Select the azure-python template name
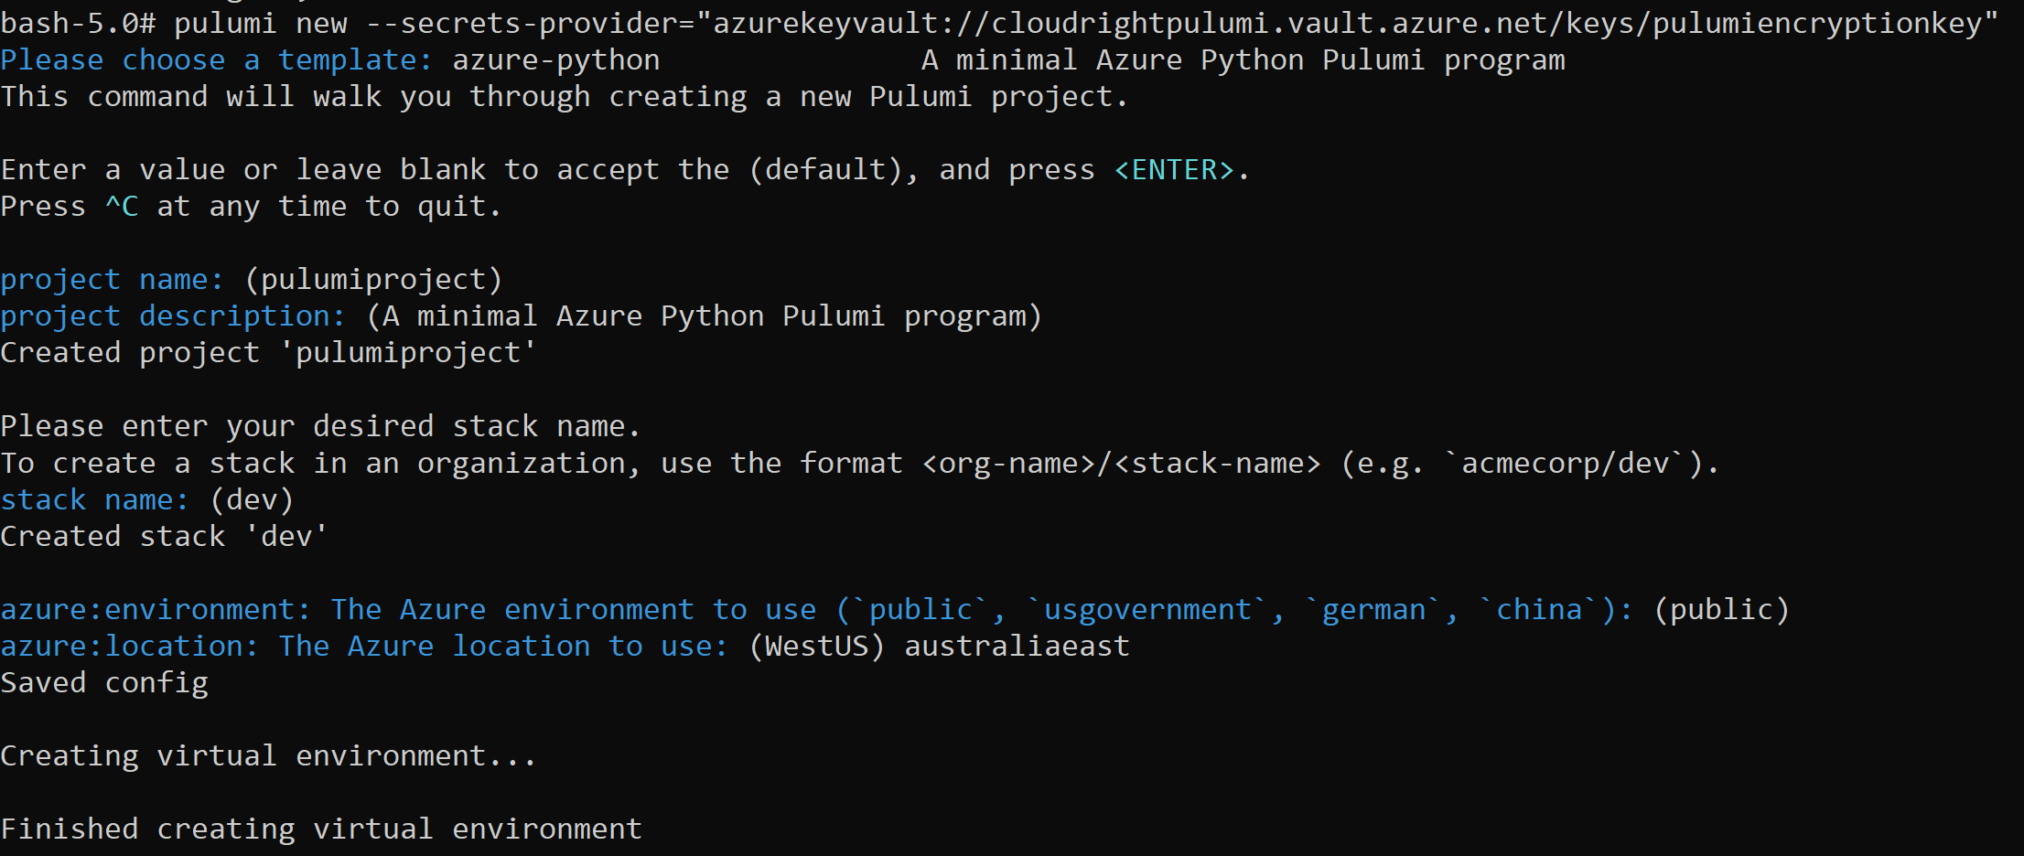2024x856 pixels. 555,60
